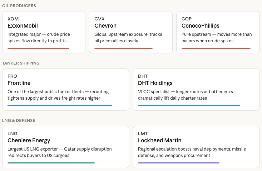Click the LNG & DEFENSE section heading
The width and height of the screenshot is (262, 171).
coord(19,120)
